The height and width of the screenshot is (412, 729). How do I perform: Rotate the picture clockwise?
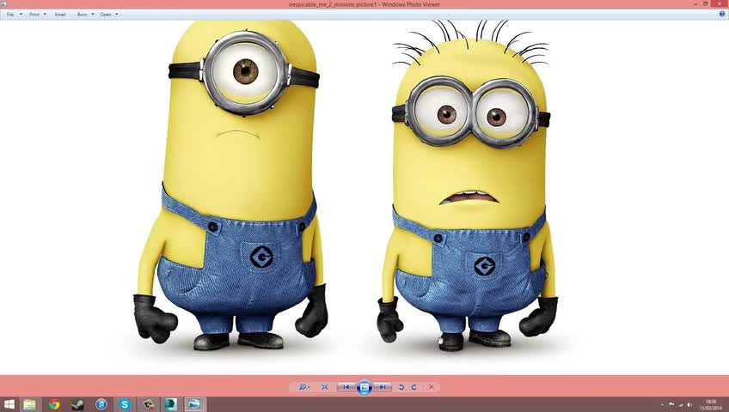click(414, 387)
